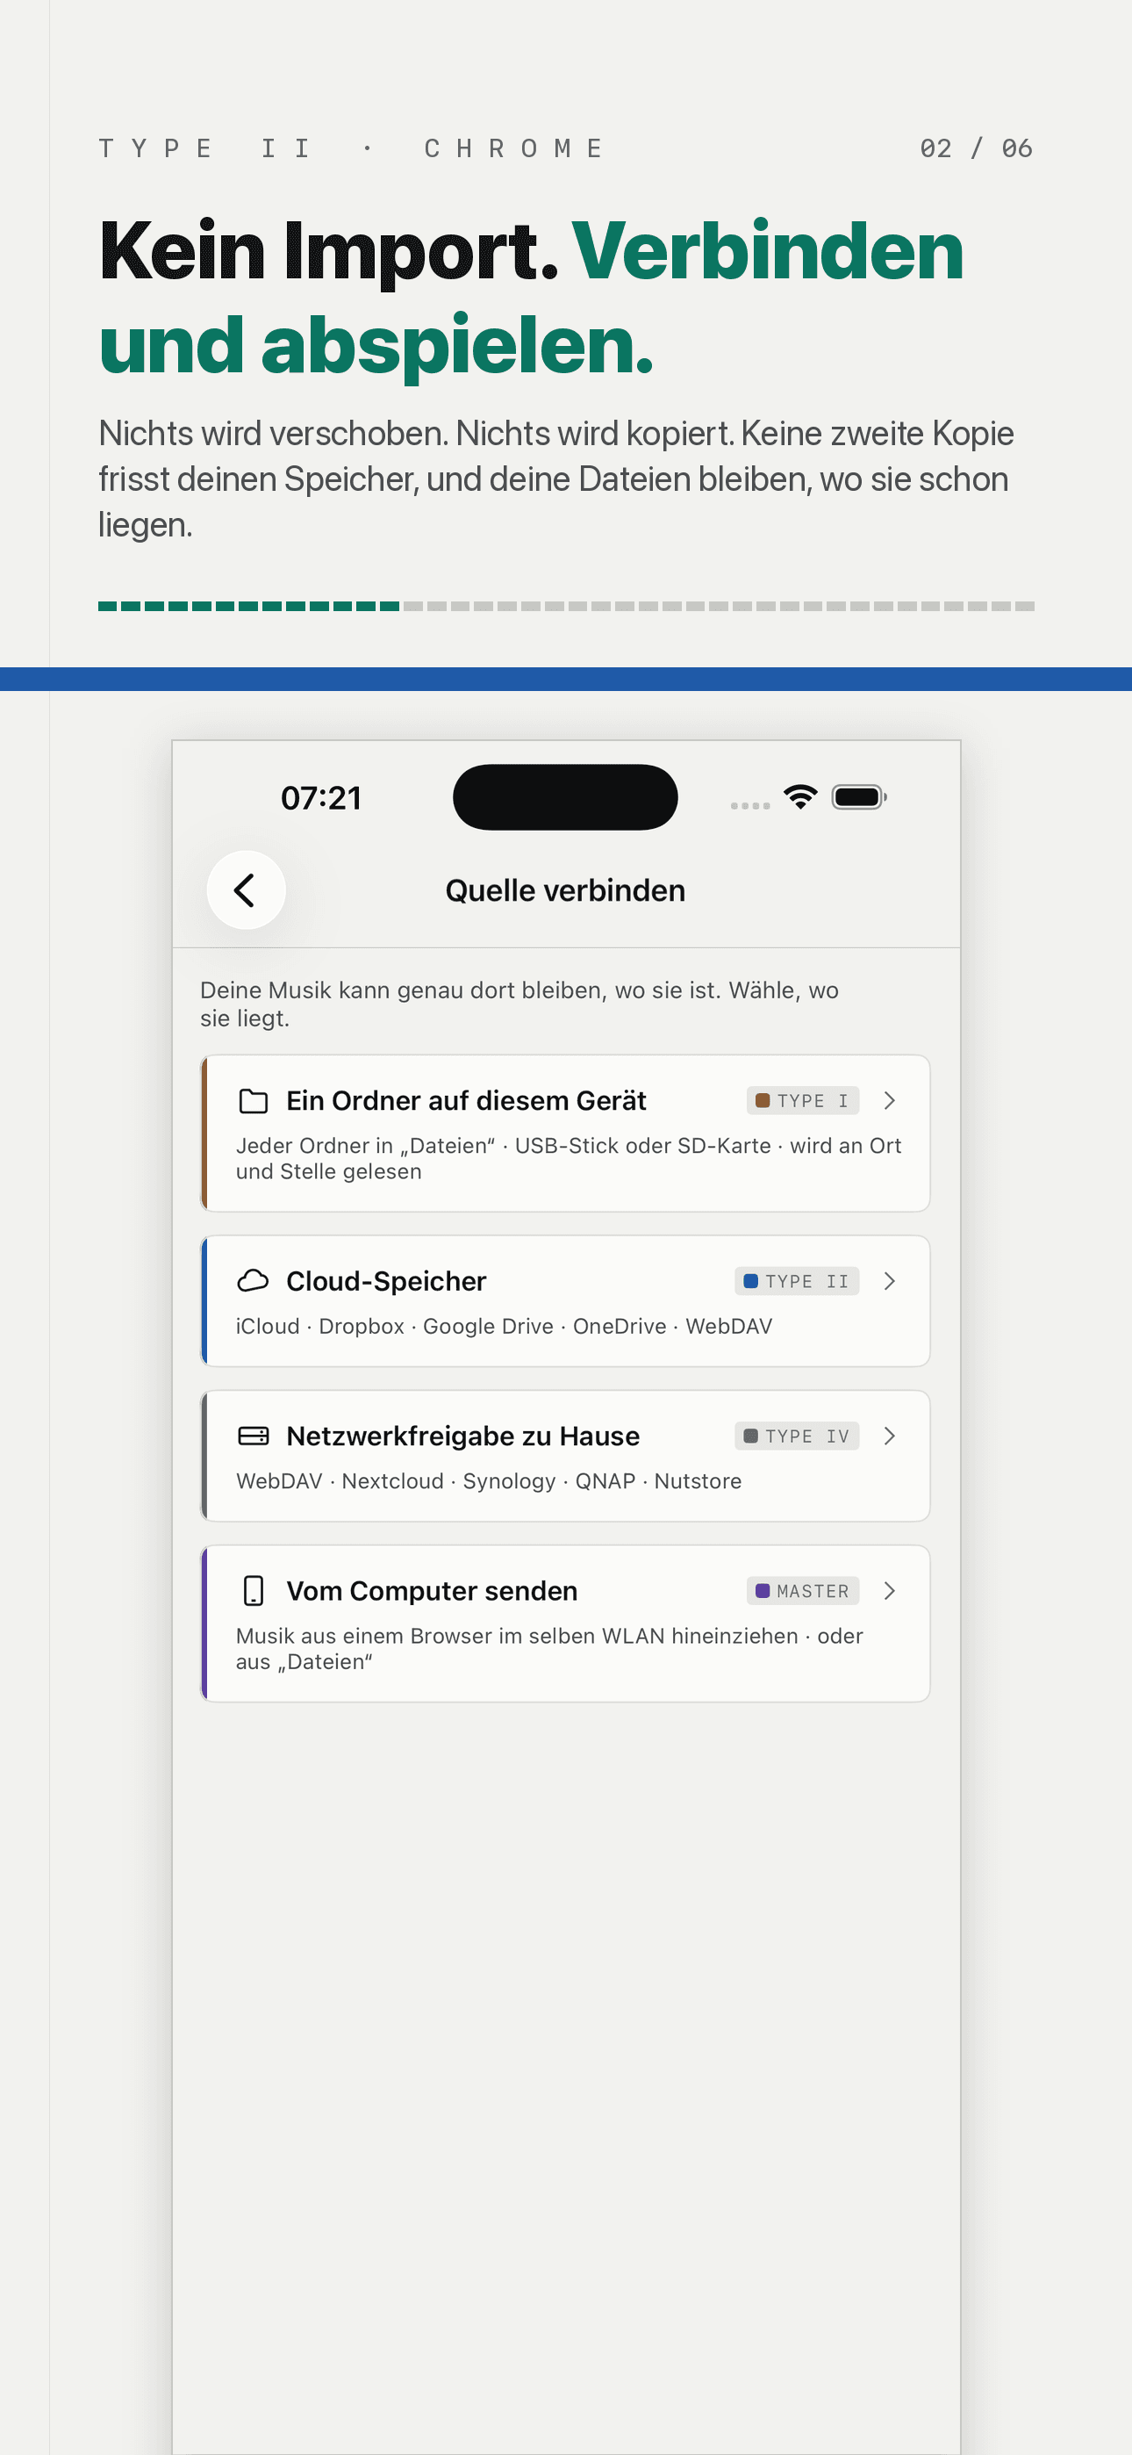Click the battery status icon
The width and height of the screenshot is (1132, 2455).
point(859,796)
